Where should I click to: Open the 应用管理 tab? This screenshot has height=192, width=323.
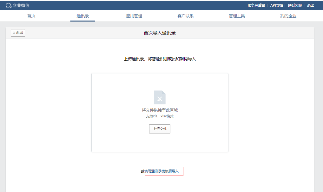pos(134,16)
